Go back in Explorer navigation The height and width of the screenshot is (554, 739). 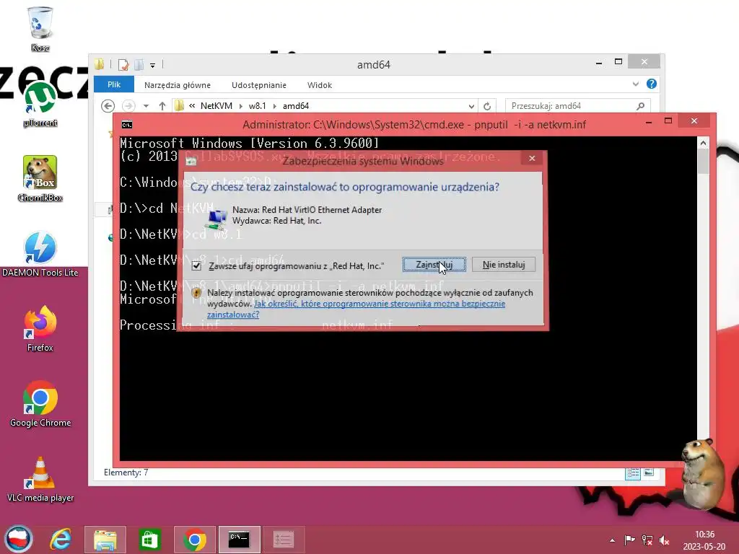click(108, 106)
